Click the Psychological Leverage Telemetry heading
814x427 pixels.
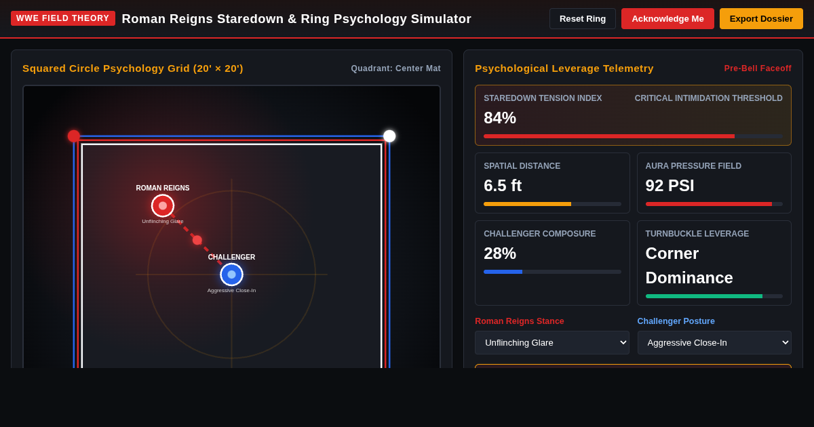click(564, 68)
